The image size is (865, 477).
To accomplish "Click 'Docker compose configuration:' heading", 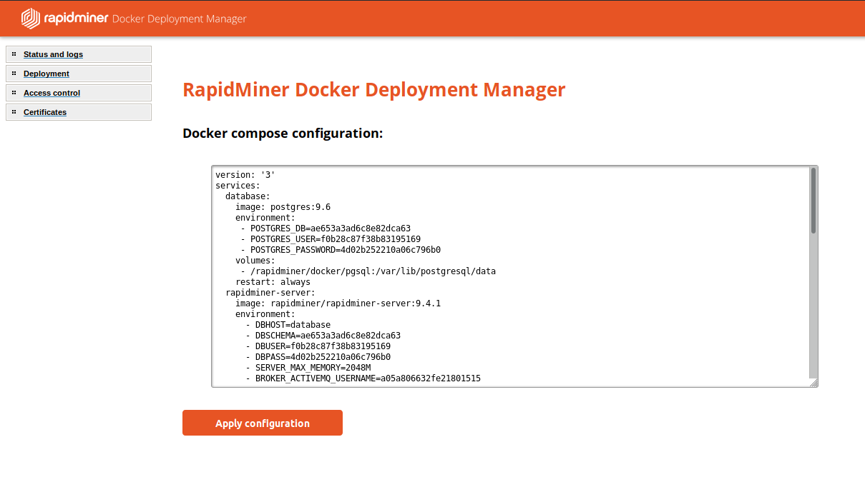I will (283, 134).
